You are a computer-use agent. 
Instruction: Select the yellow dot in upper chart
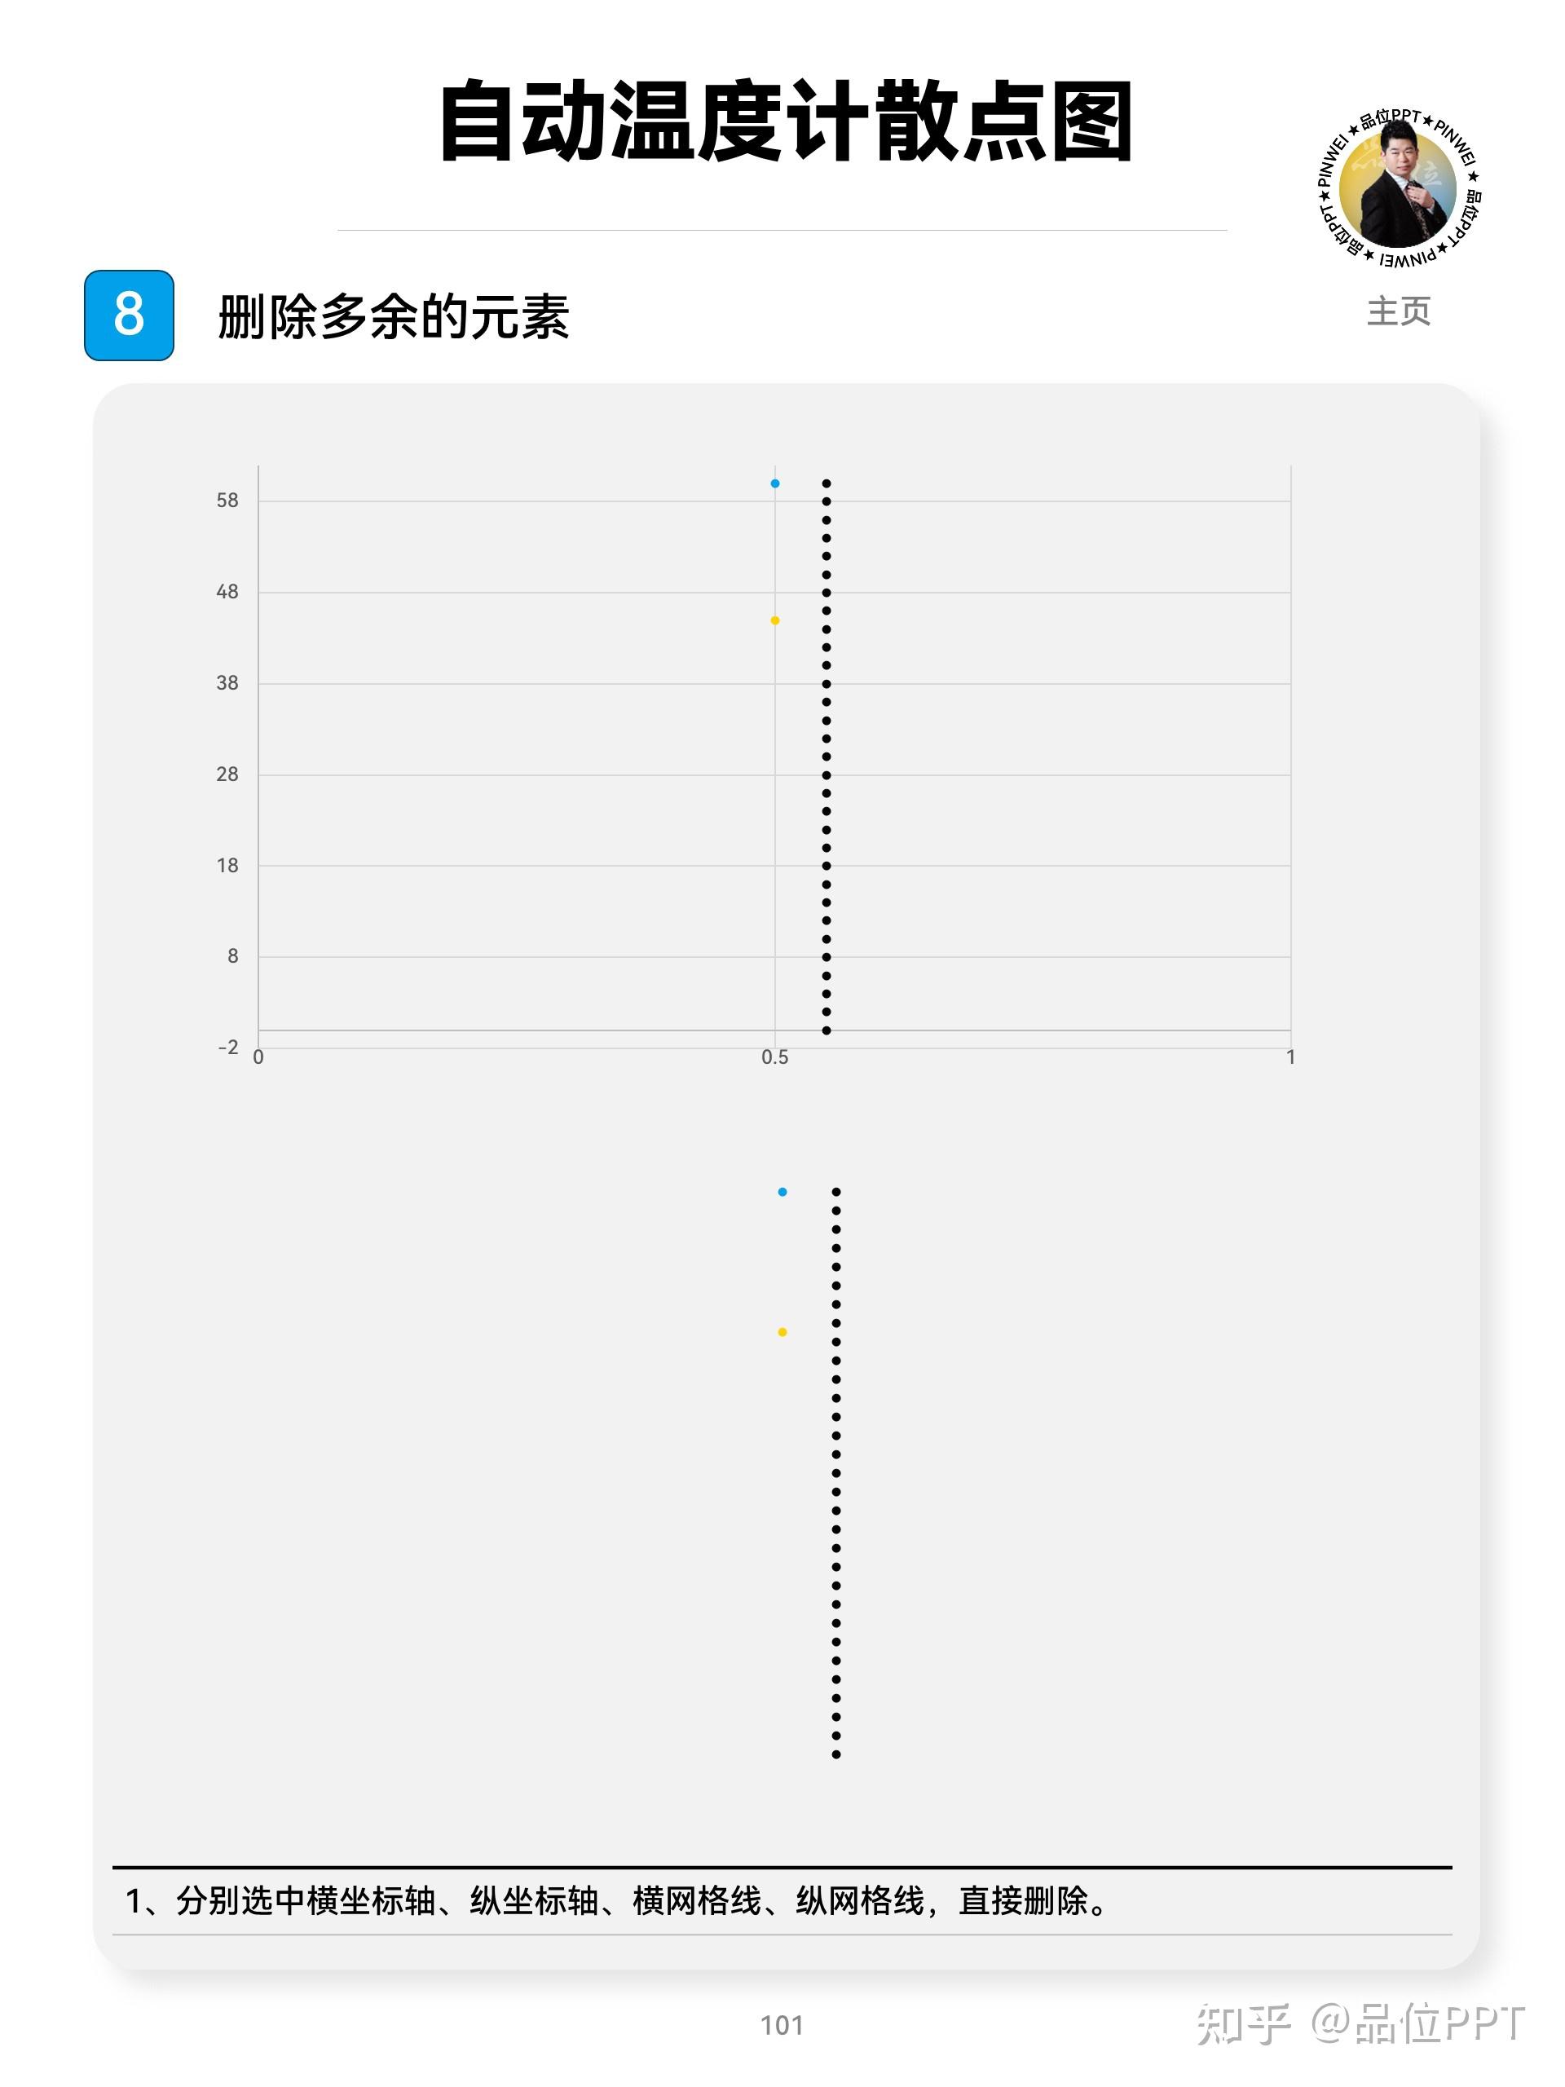(774, 621)
